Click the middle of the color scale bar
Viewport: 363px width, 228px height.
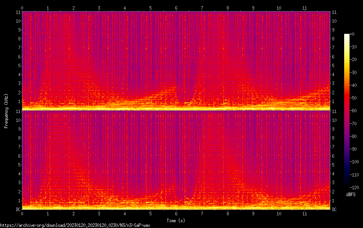pyautogui.click(x=347, y=111)
